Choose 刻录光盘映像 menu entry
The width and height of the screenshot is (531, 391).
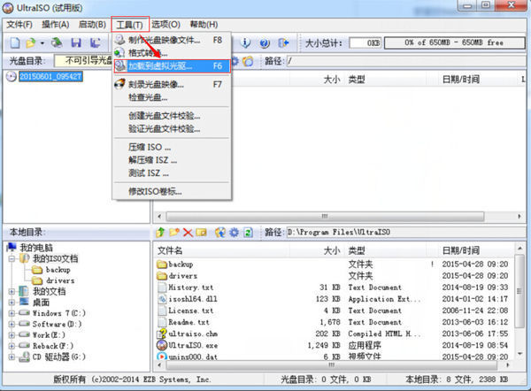pyautogui.click(x=158, y=84)
